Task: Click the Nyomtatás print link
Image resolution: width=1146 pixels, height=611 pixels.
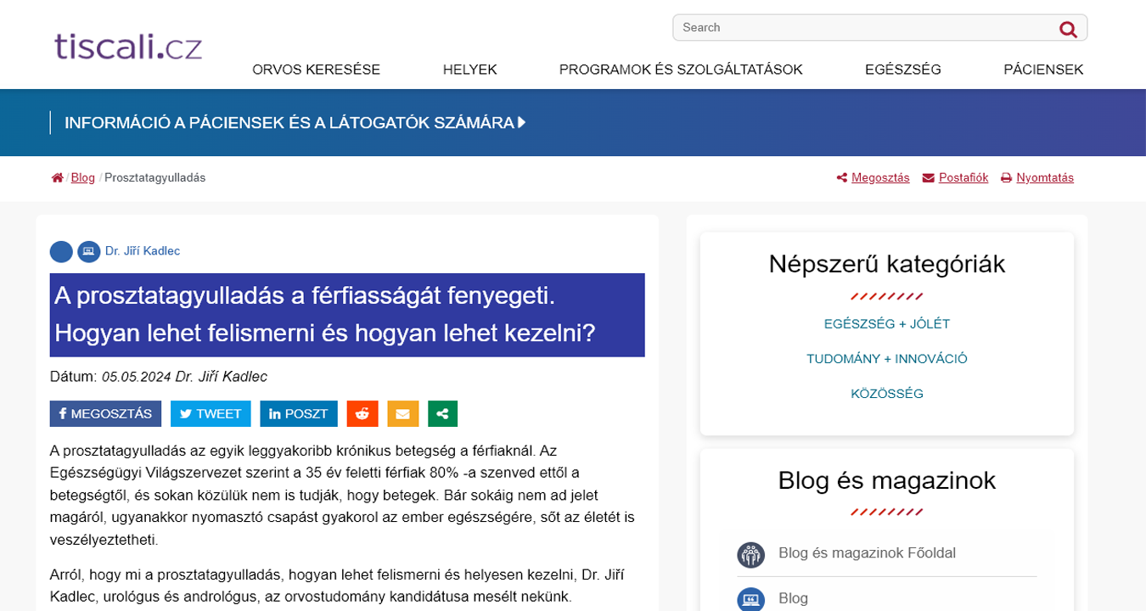Action: (1044, 178)
